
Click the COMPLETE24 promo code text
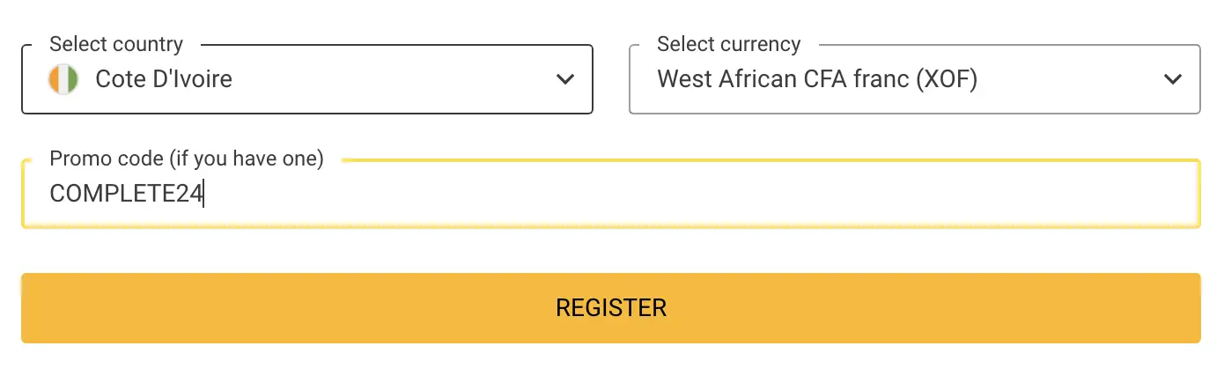click(x=126, y=194)
